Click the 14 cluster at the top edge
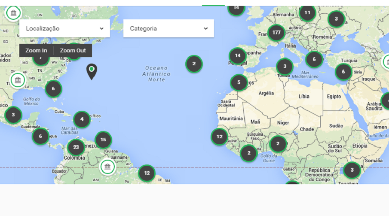Screen dimensions: 389x216 236,9
